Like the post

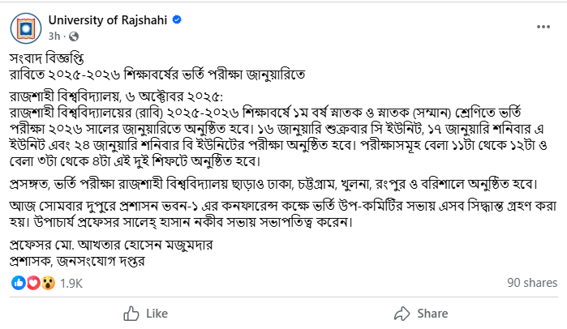[145, 313]
